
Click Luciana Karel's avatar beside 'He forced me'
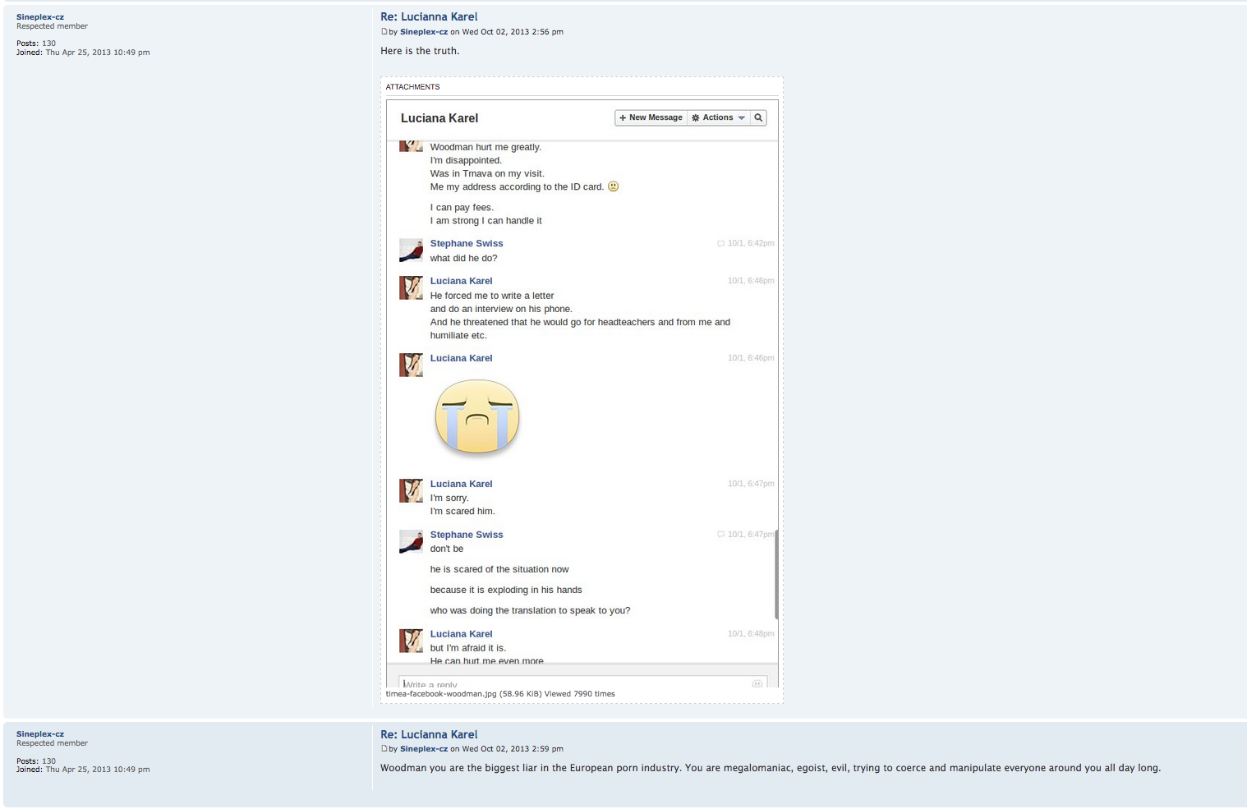coord(411,287)
